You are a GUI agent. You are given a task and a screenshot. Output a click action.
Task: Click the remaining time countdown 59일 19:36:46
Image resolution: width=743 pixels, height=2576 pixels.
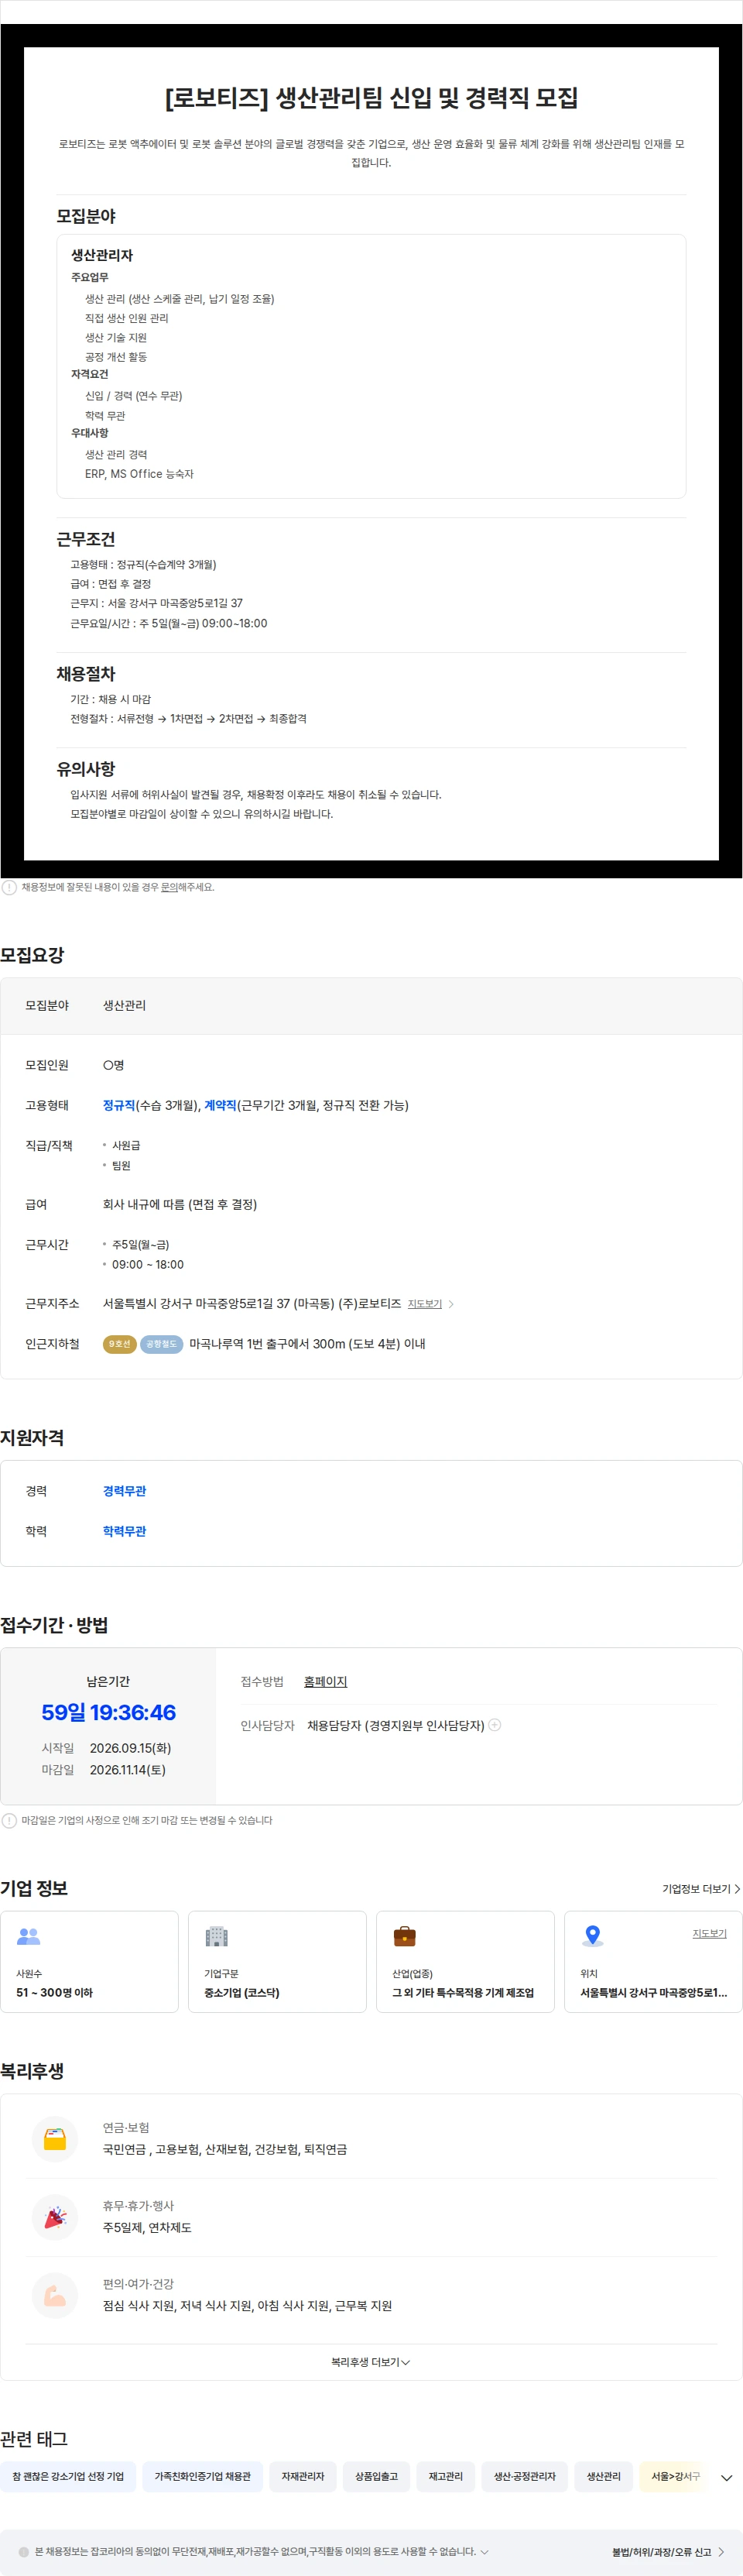[x=109, y=1713]
